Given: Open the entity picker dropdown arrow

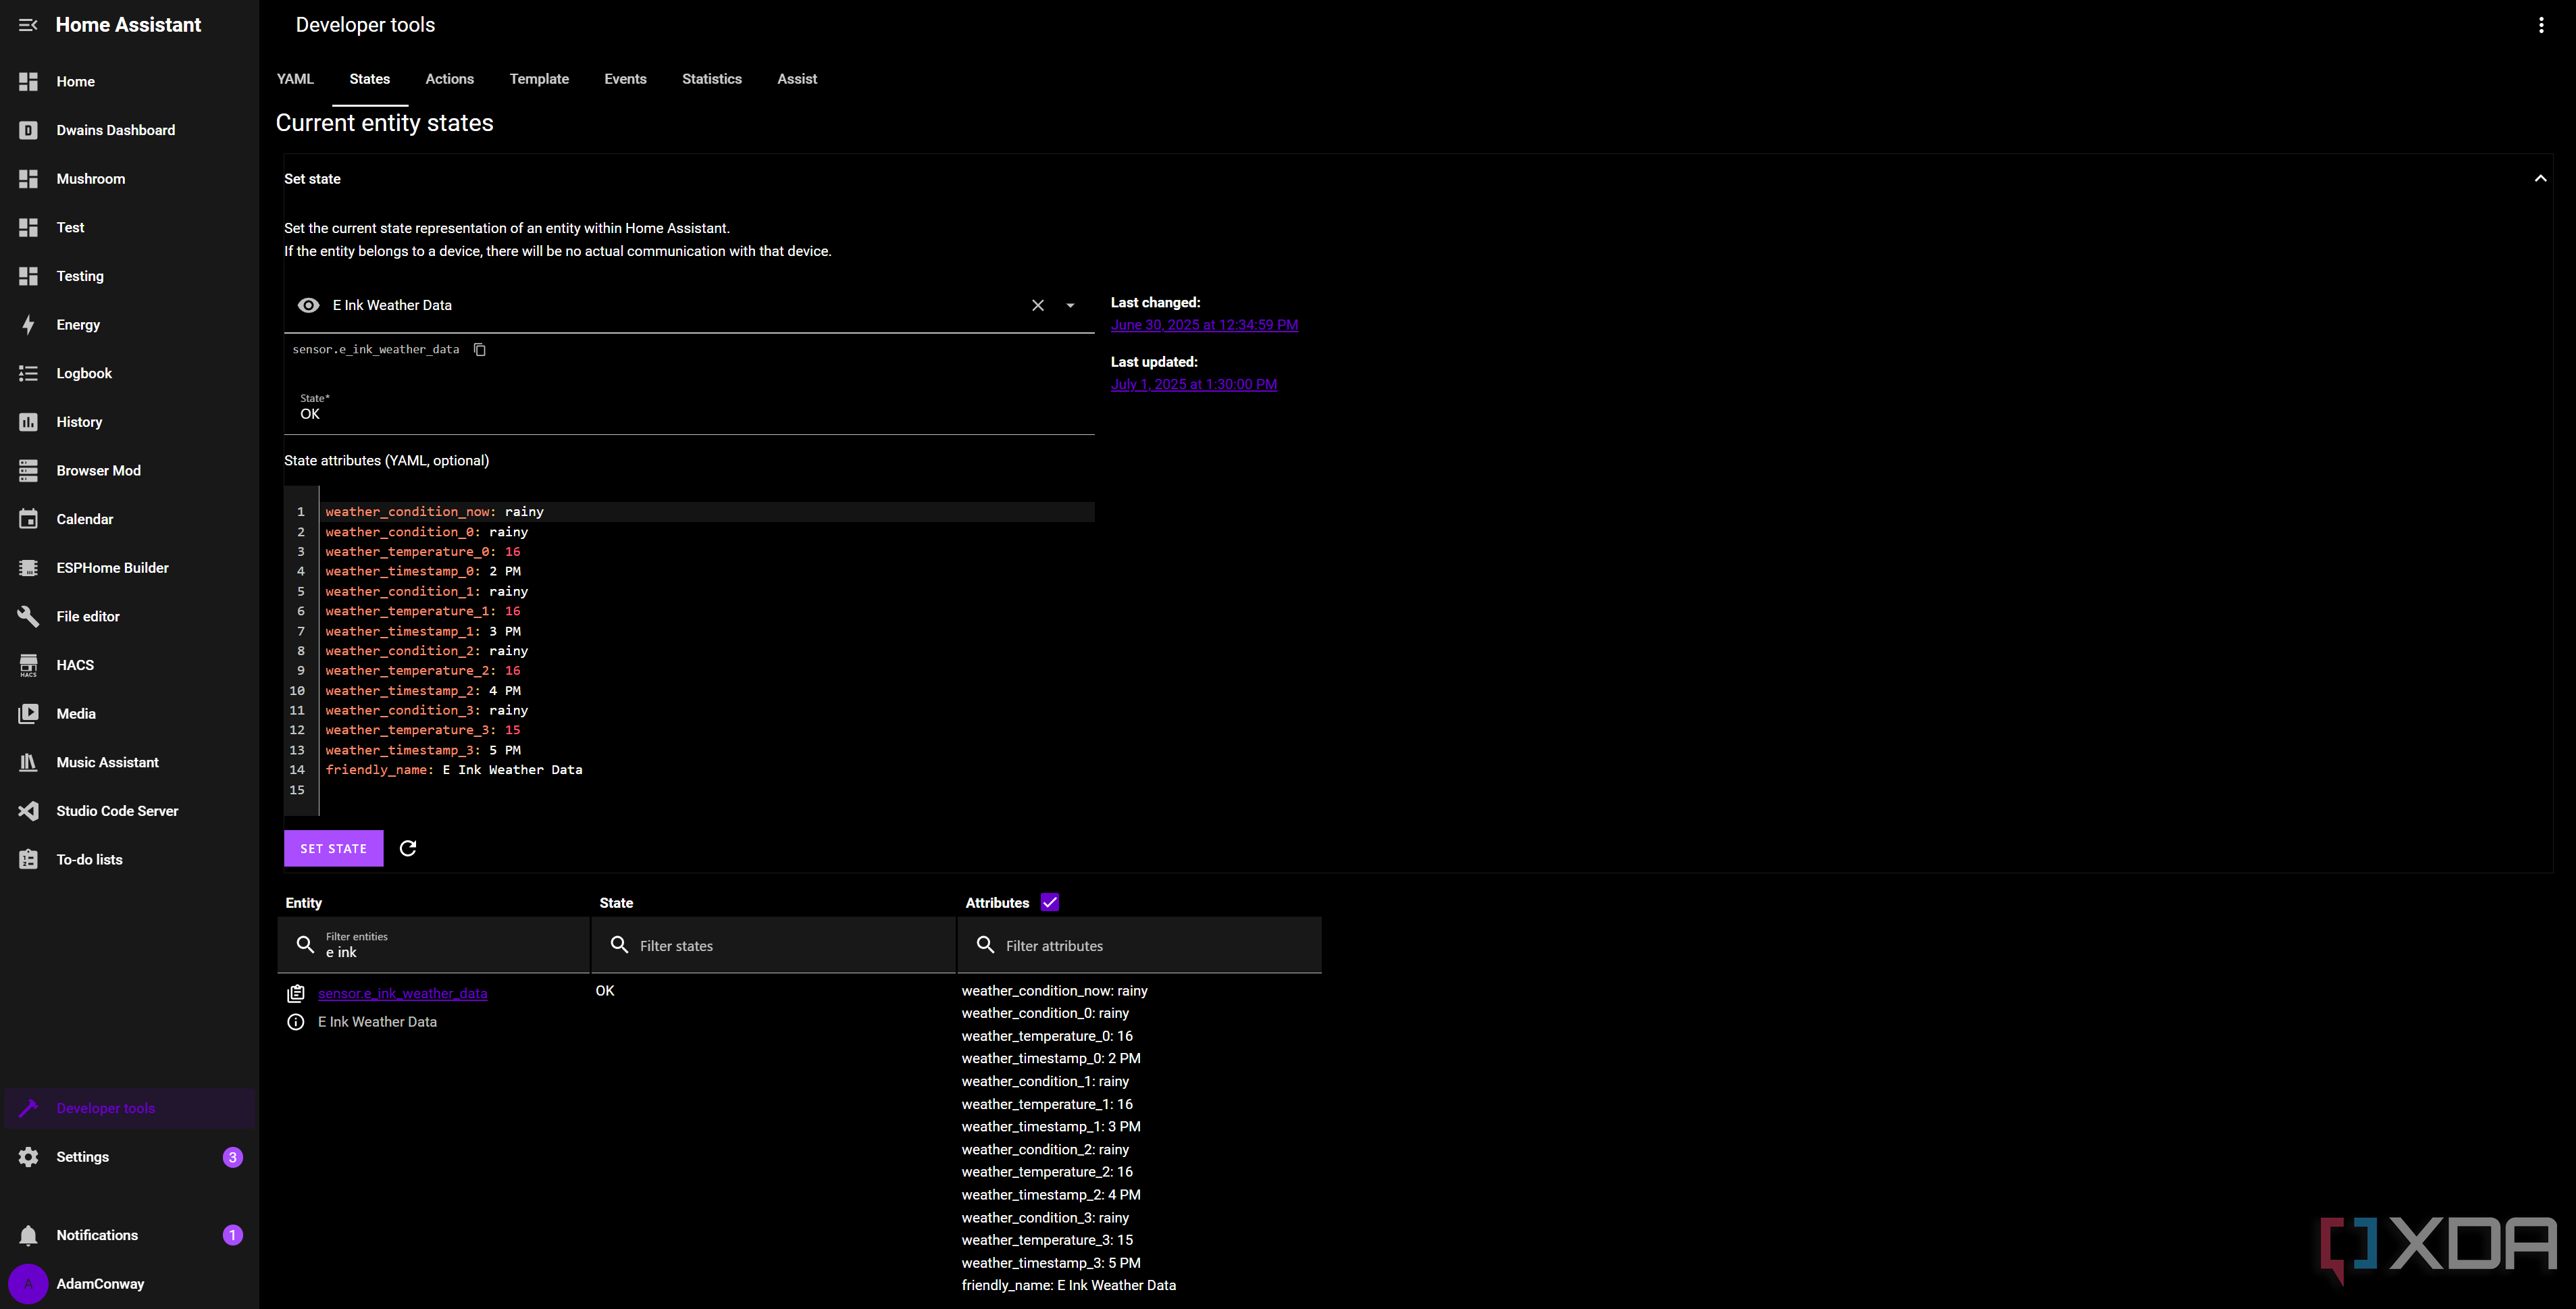Looking at the screenshot, I should coord(1070,306).
